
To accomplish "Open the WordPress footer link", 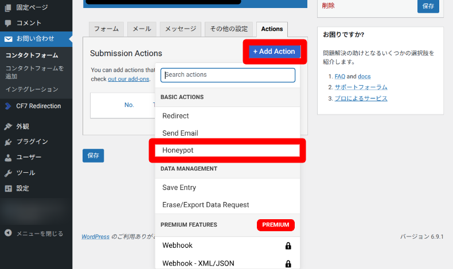I will click(x=95, y=237).
